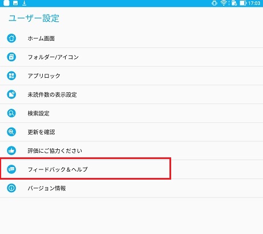Select 評価にご協力ください entry

point(131,150)
